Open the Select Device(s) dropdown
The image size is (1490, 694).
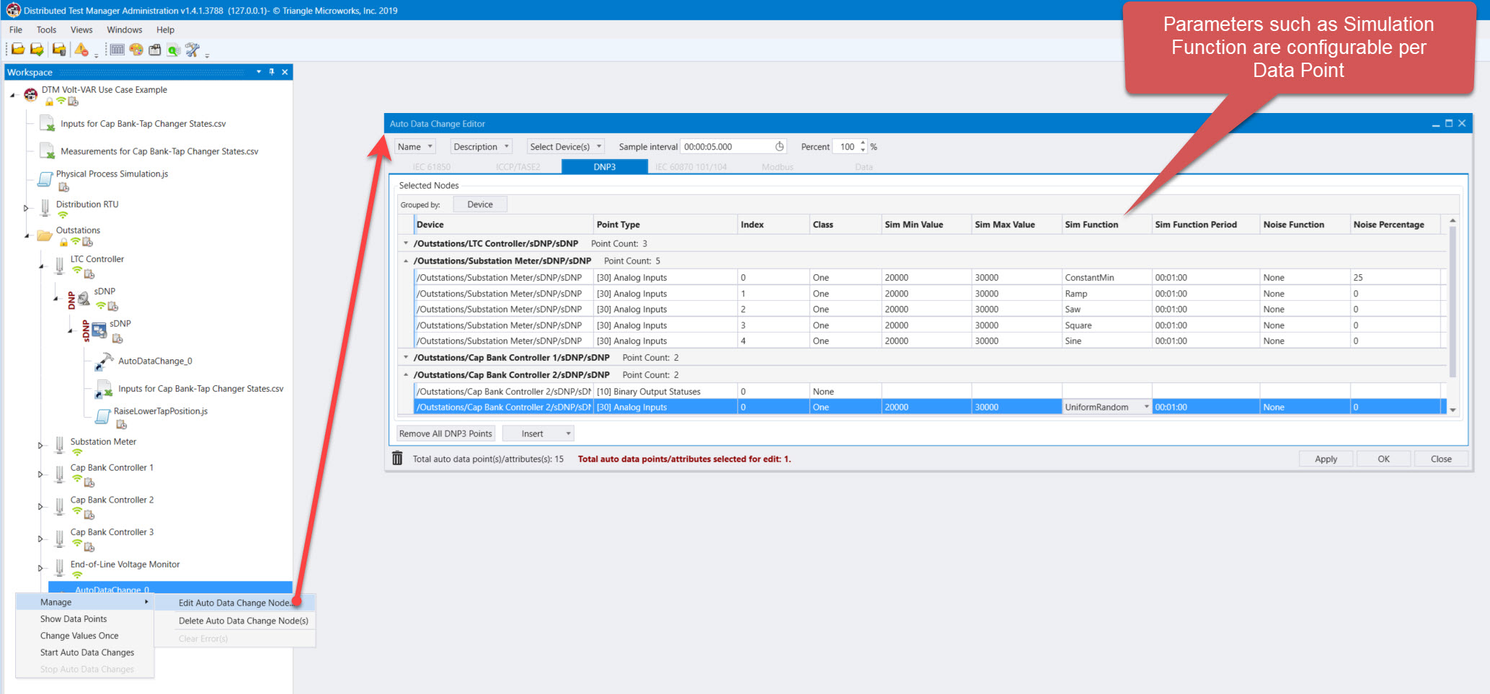[565, 147]
